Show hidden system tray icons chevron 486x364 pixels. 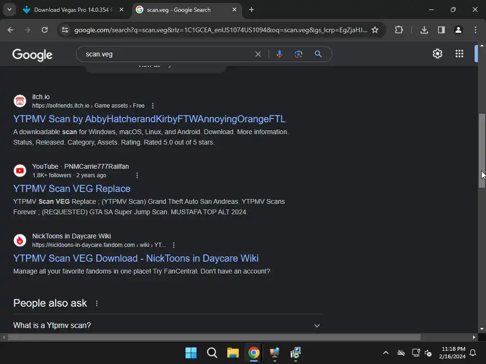[386, 353]
